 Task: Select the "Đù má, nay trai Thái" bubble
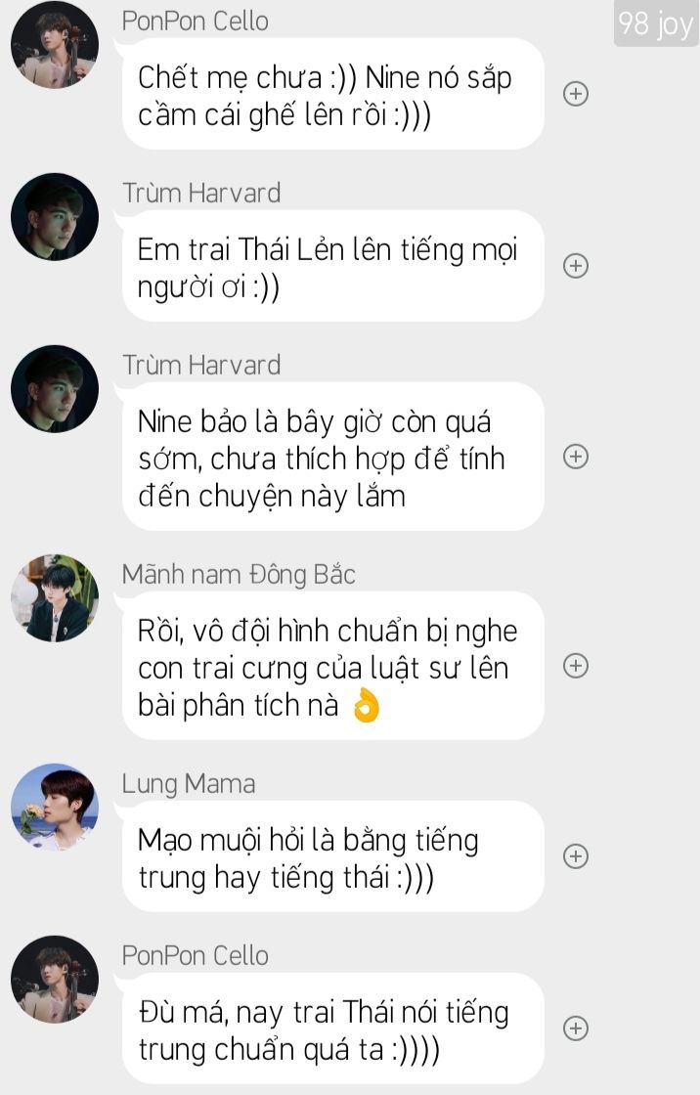(x=332, y=1029)
